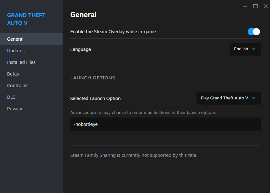This screenshot has height=193, width=270.
Task: Click the Steam Family Sharing notice text
Action: tap(134, 155)
